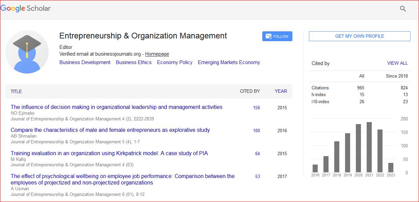Select the Business Ethics topic link
Screen dimensions: 419x202
tap(134, 62)
